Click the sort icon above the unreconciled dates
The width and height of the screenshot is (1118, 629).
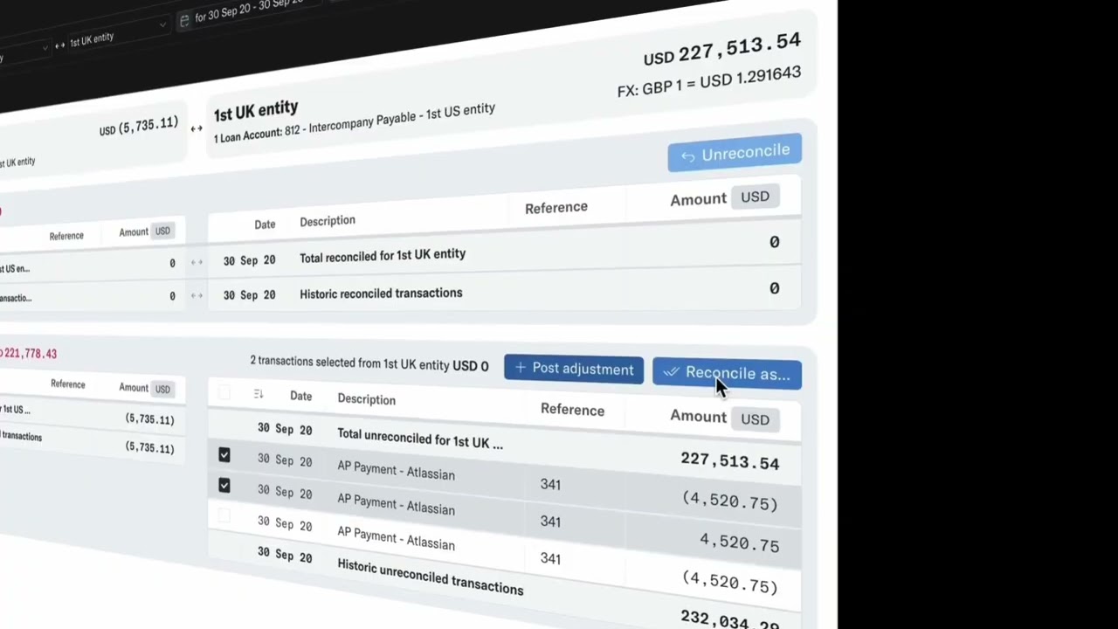tap(259, 394)
